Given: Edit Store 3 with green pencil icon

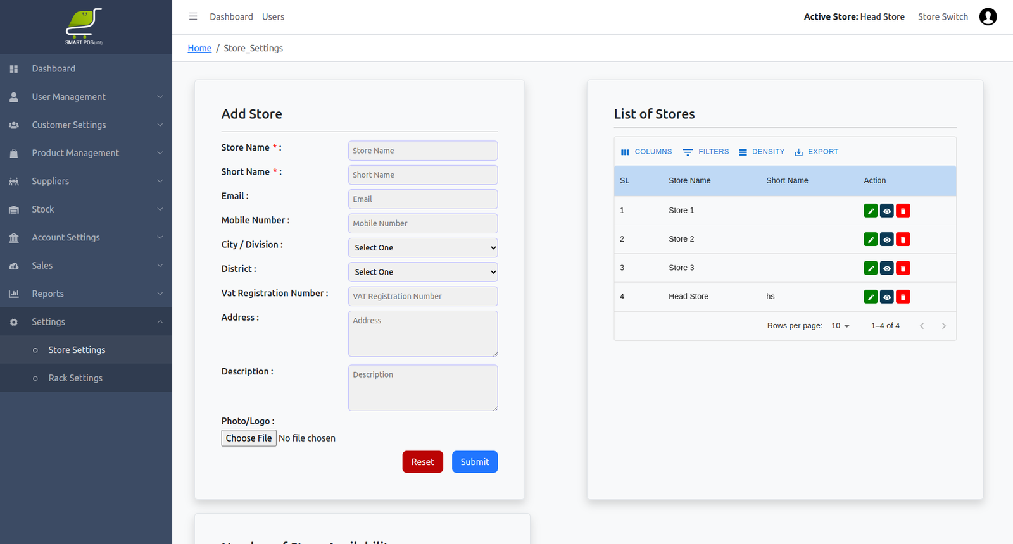Looking at the screenshot, I should tap(871, 268).
